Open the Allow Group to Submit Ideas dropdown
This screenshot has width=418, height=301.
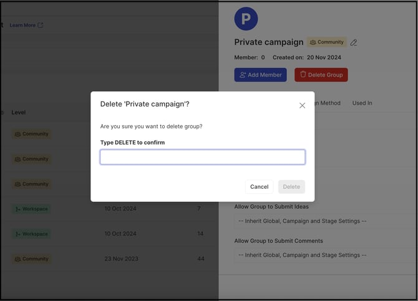click(326, 221)
